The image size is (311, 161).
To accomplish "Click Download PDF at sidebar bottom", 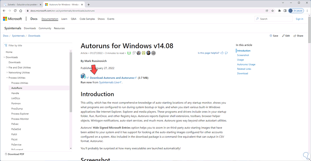I will coord(15,154).
